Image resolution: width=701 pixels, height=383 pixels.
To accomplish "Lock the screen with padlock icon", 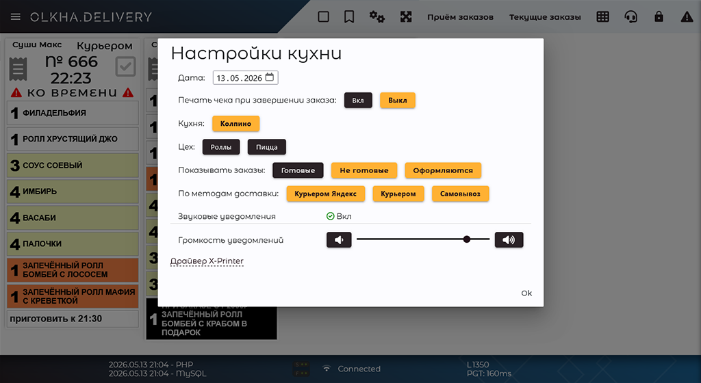I will point(659,17).
